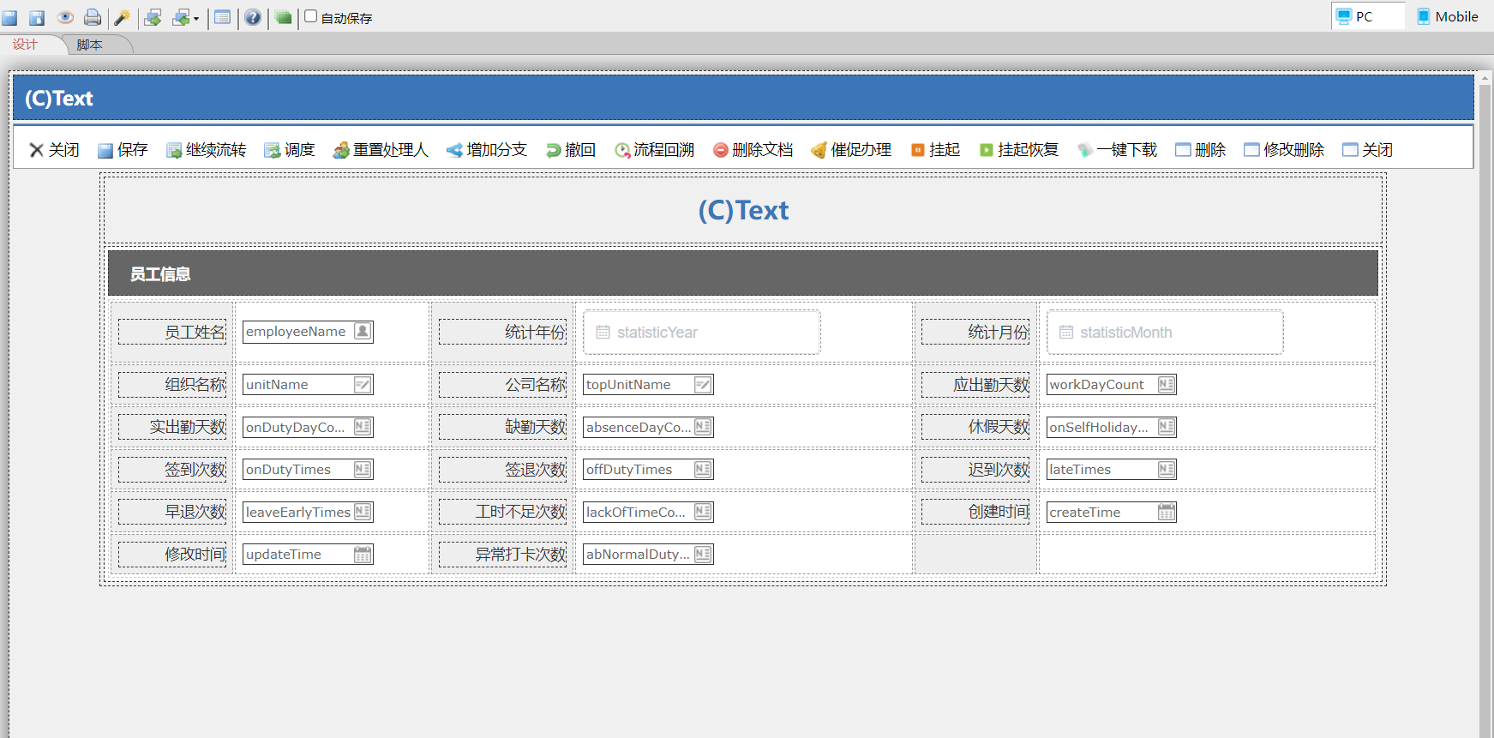1494x738 pixels.
Task: Switch to PC view
Action: tap(1368, 16)
